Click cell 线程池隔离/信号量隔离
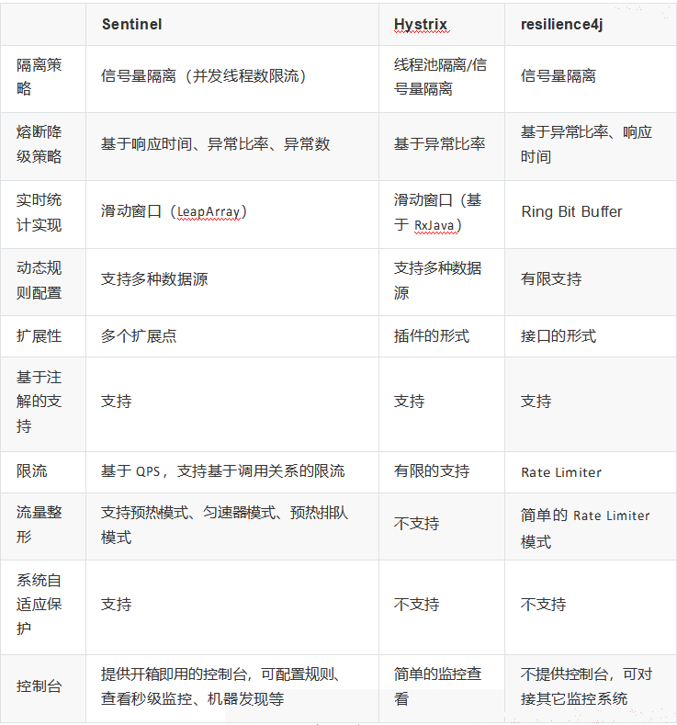Screen dimensions: 677x725 [x=440, y=77]
